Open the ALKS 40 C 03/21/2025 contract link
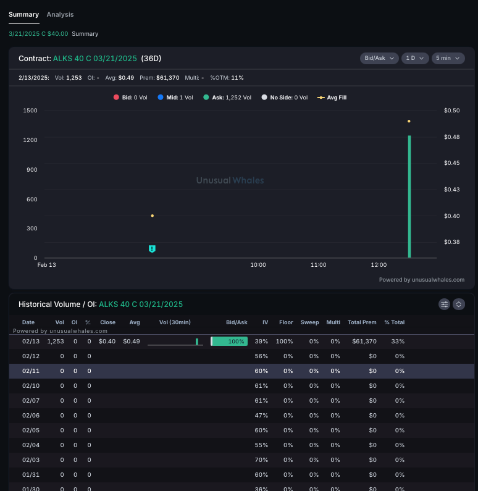This screenshot has width=478, height=491. coord(95,59)
